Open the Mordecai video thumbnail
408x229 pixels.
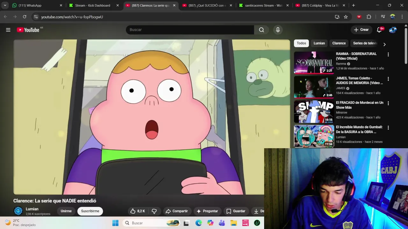point(314,111)
